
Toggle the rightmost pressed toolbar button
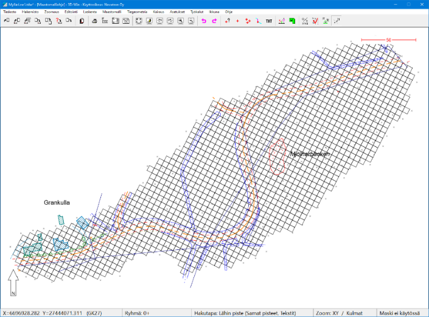tap(337, 21)
